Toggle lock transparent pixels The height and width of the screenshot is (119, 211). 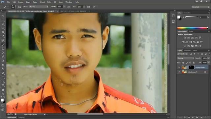tap(183, 62)
